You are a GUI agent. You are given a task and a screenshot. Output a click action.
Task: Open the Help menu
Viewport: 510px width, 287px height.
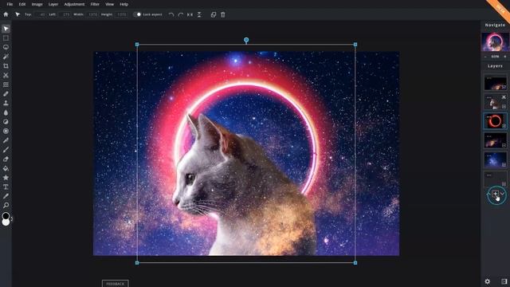click(124, 4)
